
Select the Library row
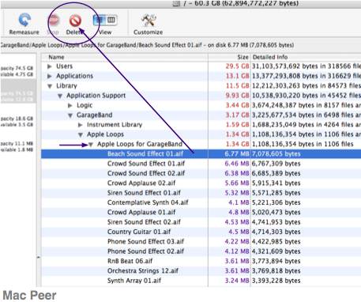click(x=201, y=85)
